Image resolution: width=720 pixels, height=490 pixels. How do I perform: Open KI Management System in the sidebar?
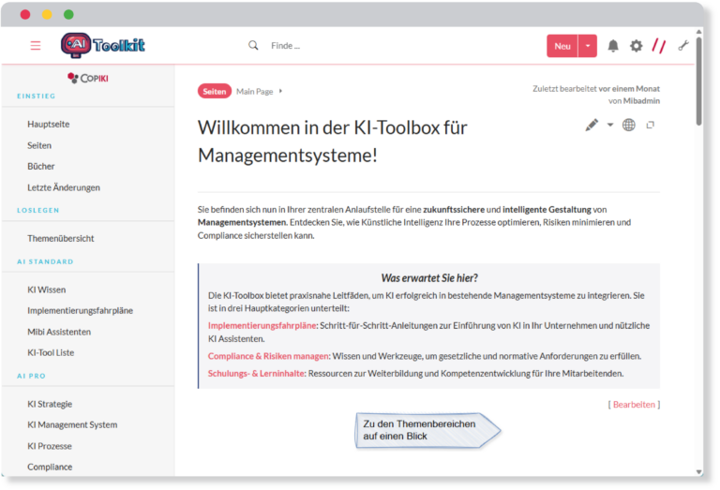[72, 424]
